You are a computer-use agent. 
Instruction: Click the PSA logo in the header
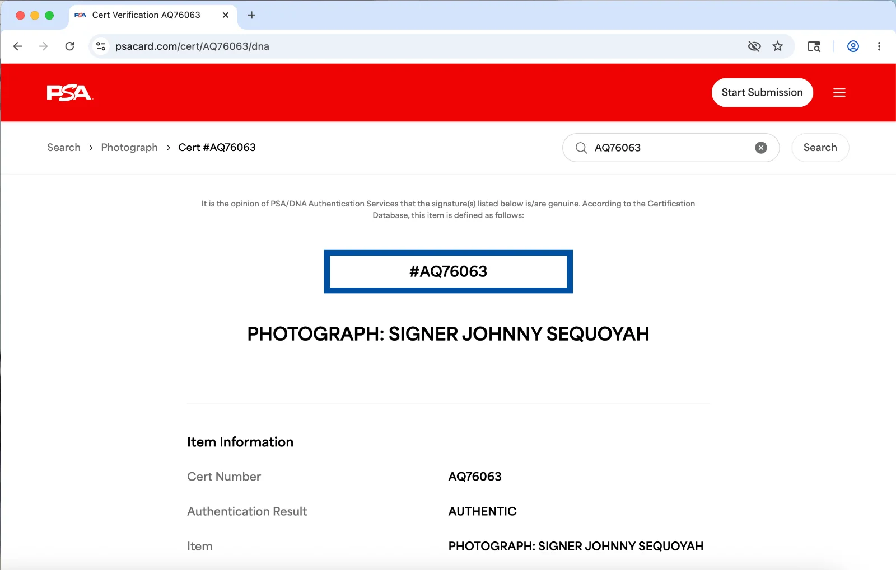click(69, 93)
